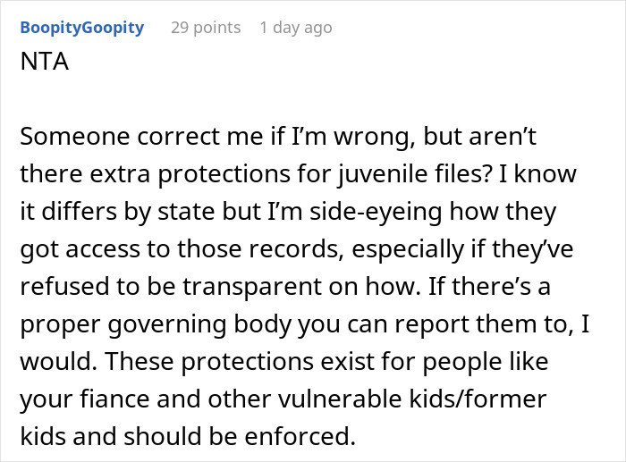Open BoopityGoopity's user profile
The image size is (626, 462).
(x=80, y=28)
